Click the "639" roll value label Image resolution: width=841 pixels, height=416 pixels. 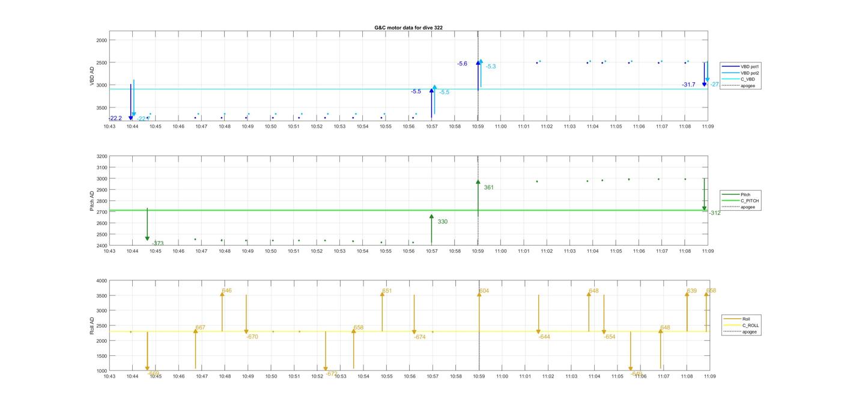[x=691, y=291]
